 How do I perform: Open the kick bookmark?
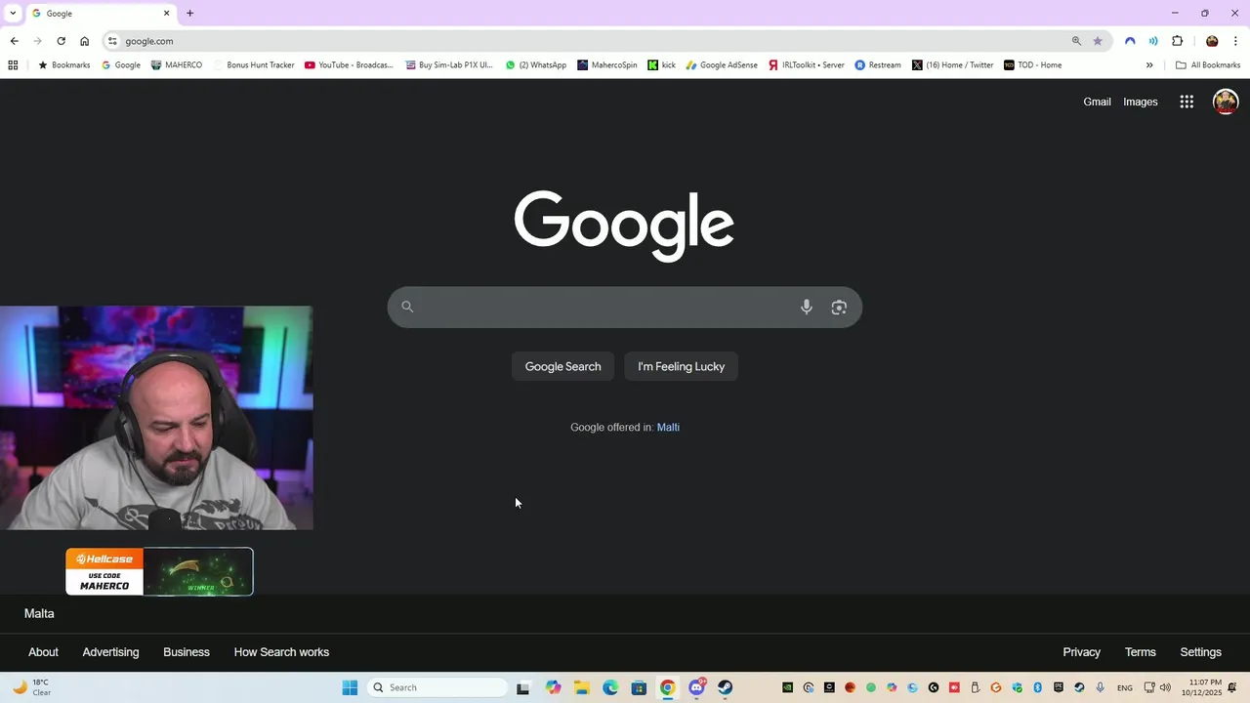pyautogui.click(x=662, y=65)
